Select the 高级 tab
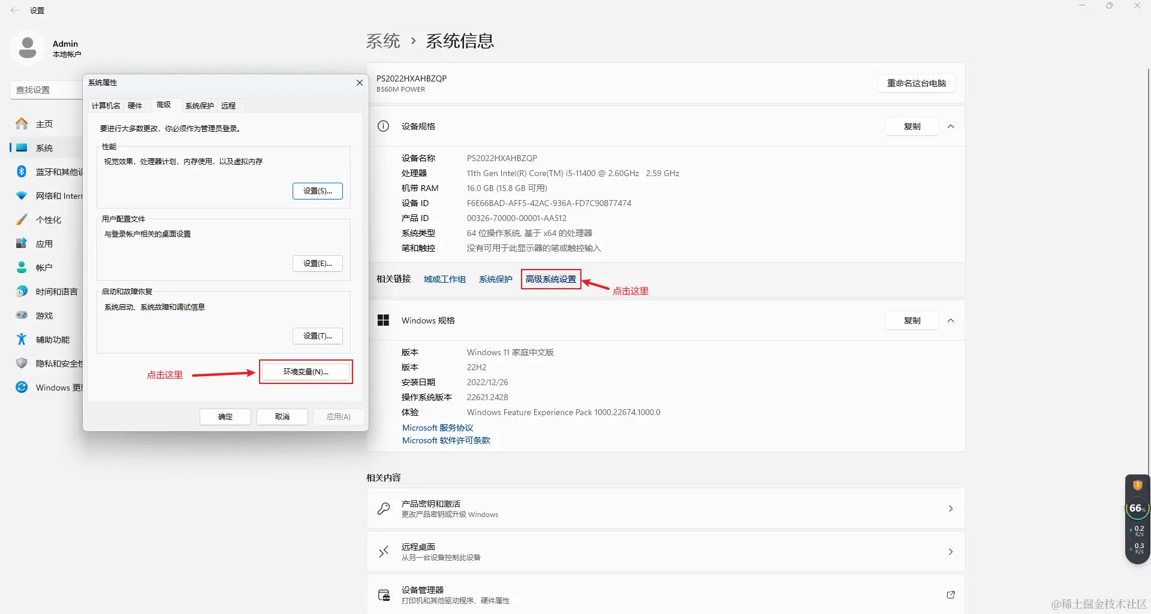Screen dimensions: 1151x614 click(x=164, y=105)
